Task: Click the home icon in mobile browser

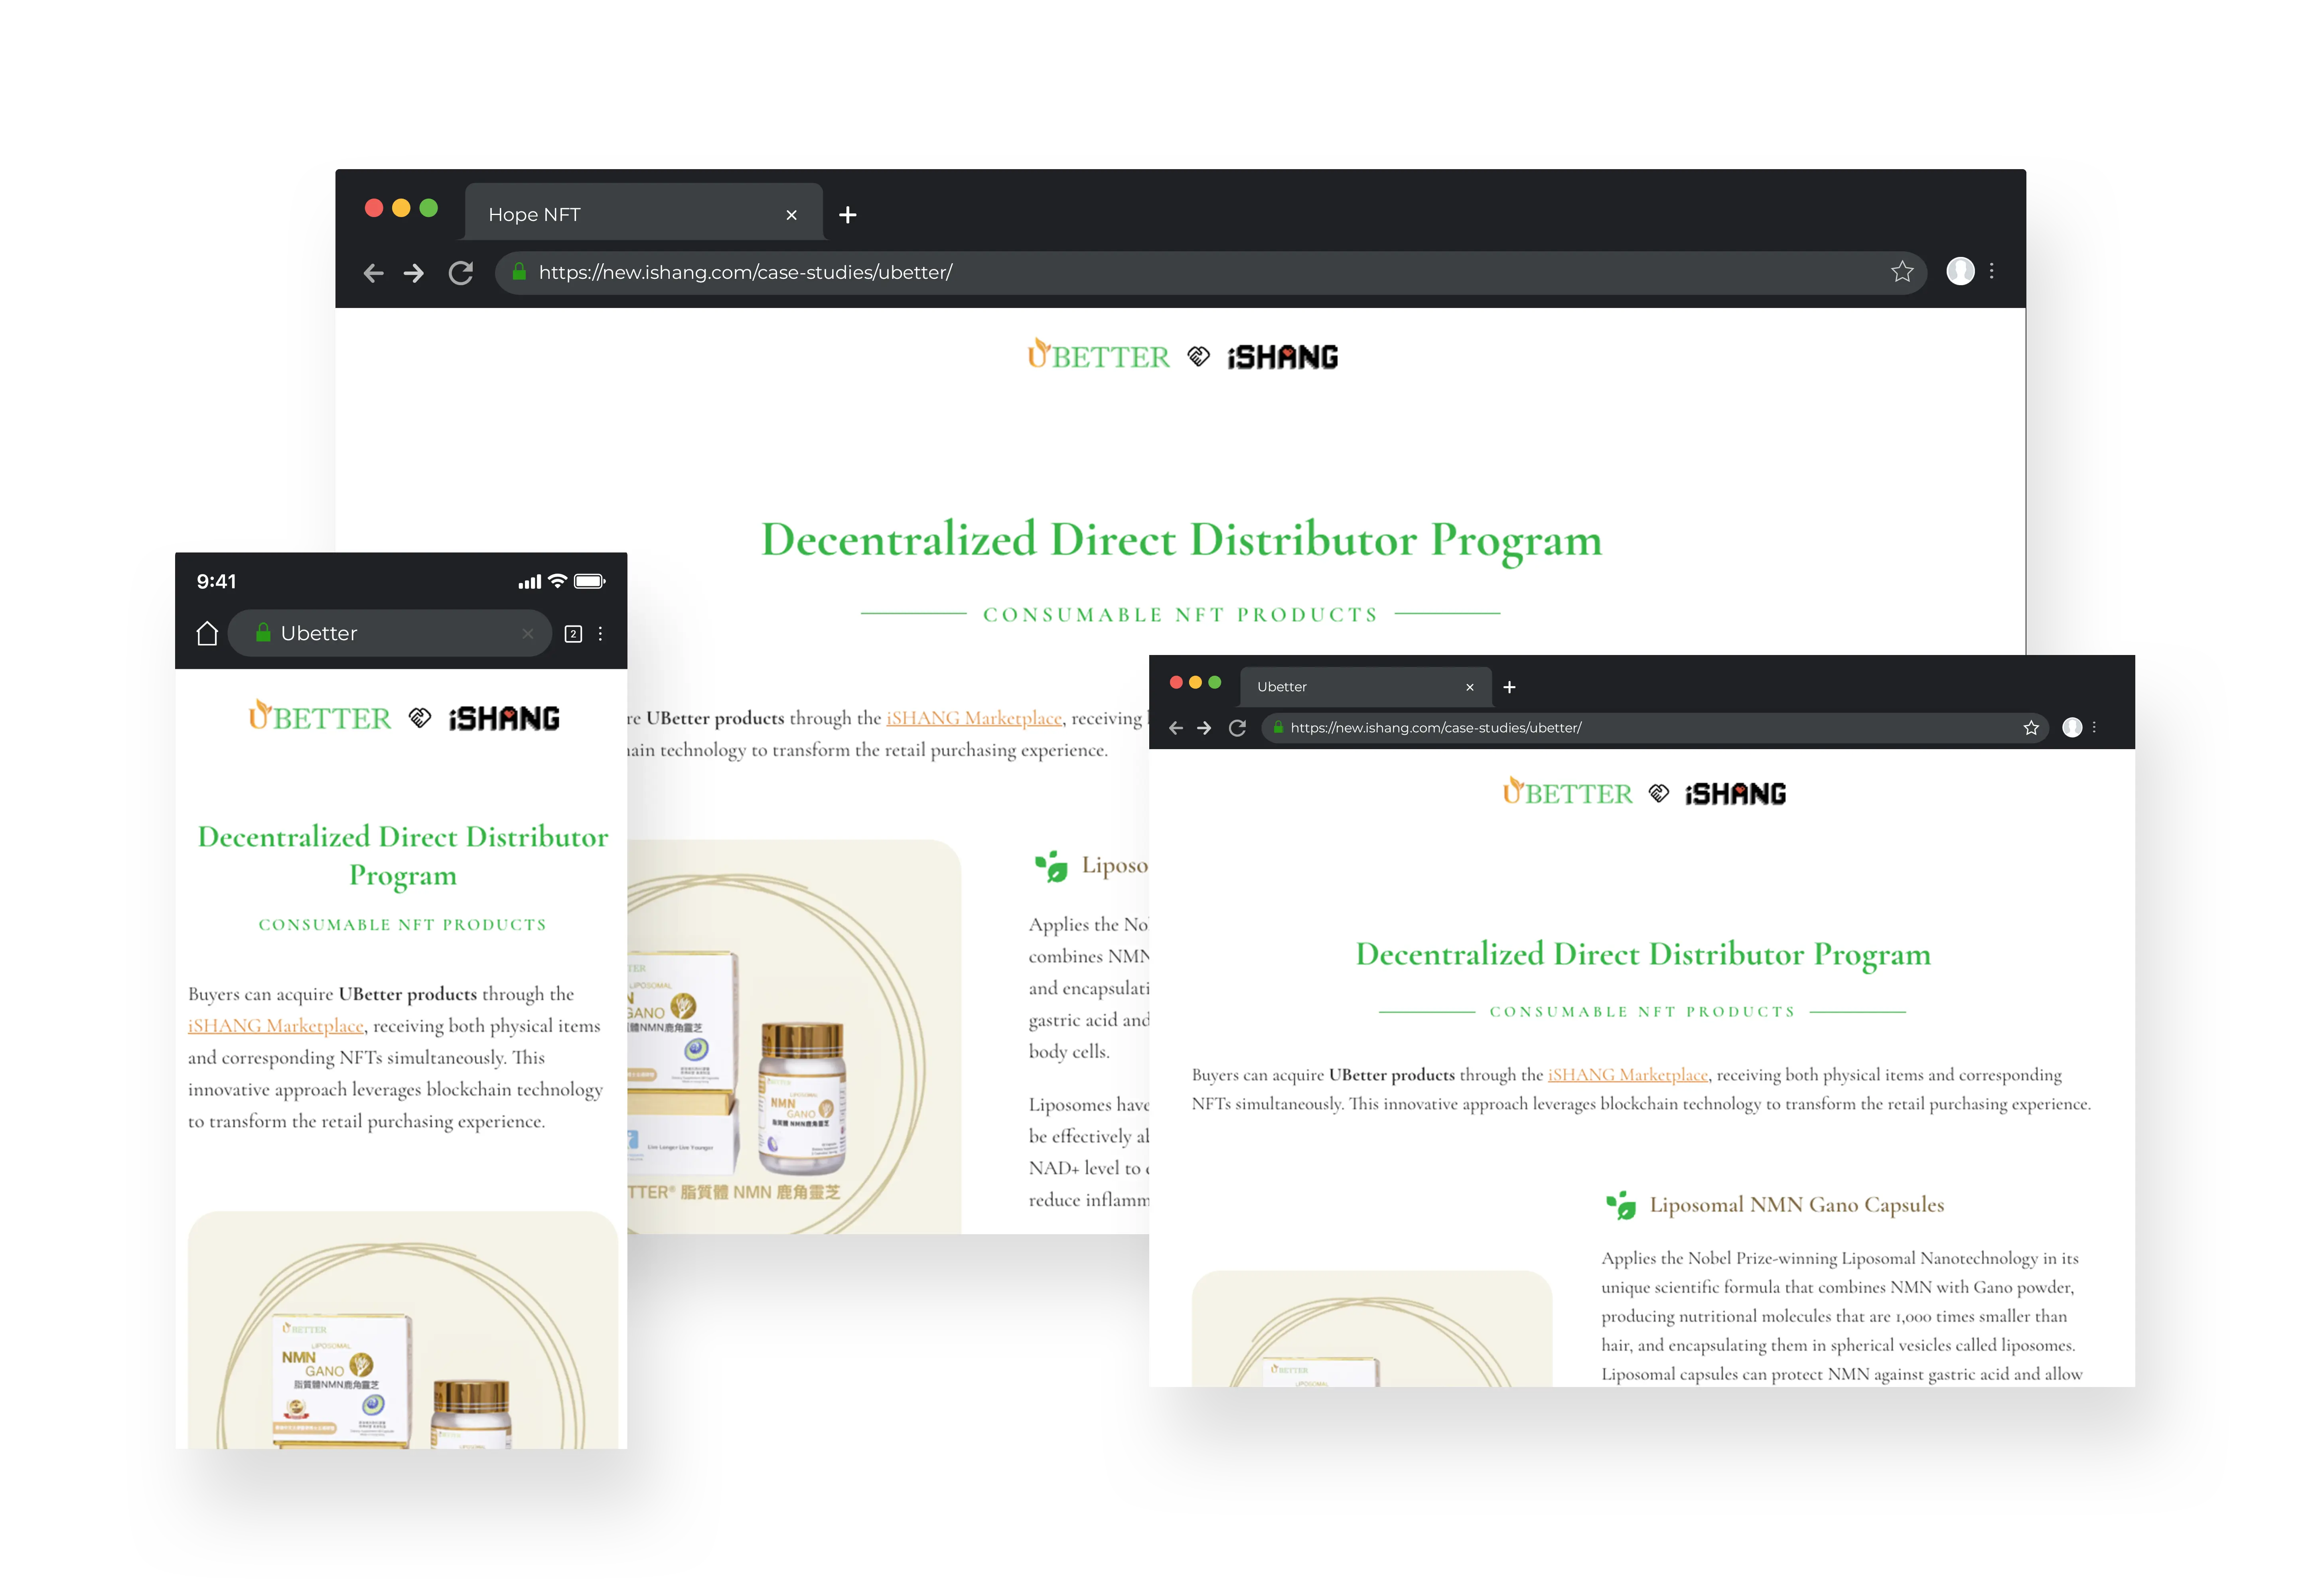Action: 207,634
